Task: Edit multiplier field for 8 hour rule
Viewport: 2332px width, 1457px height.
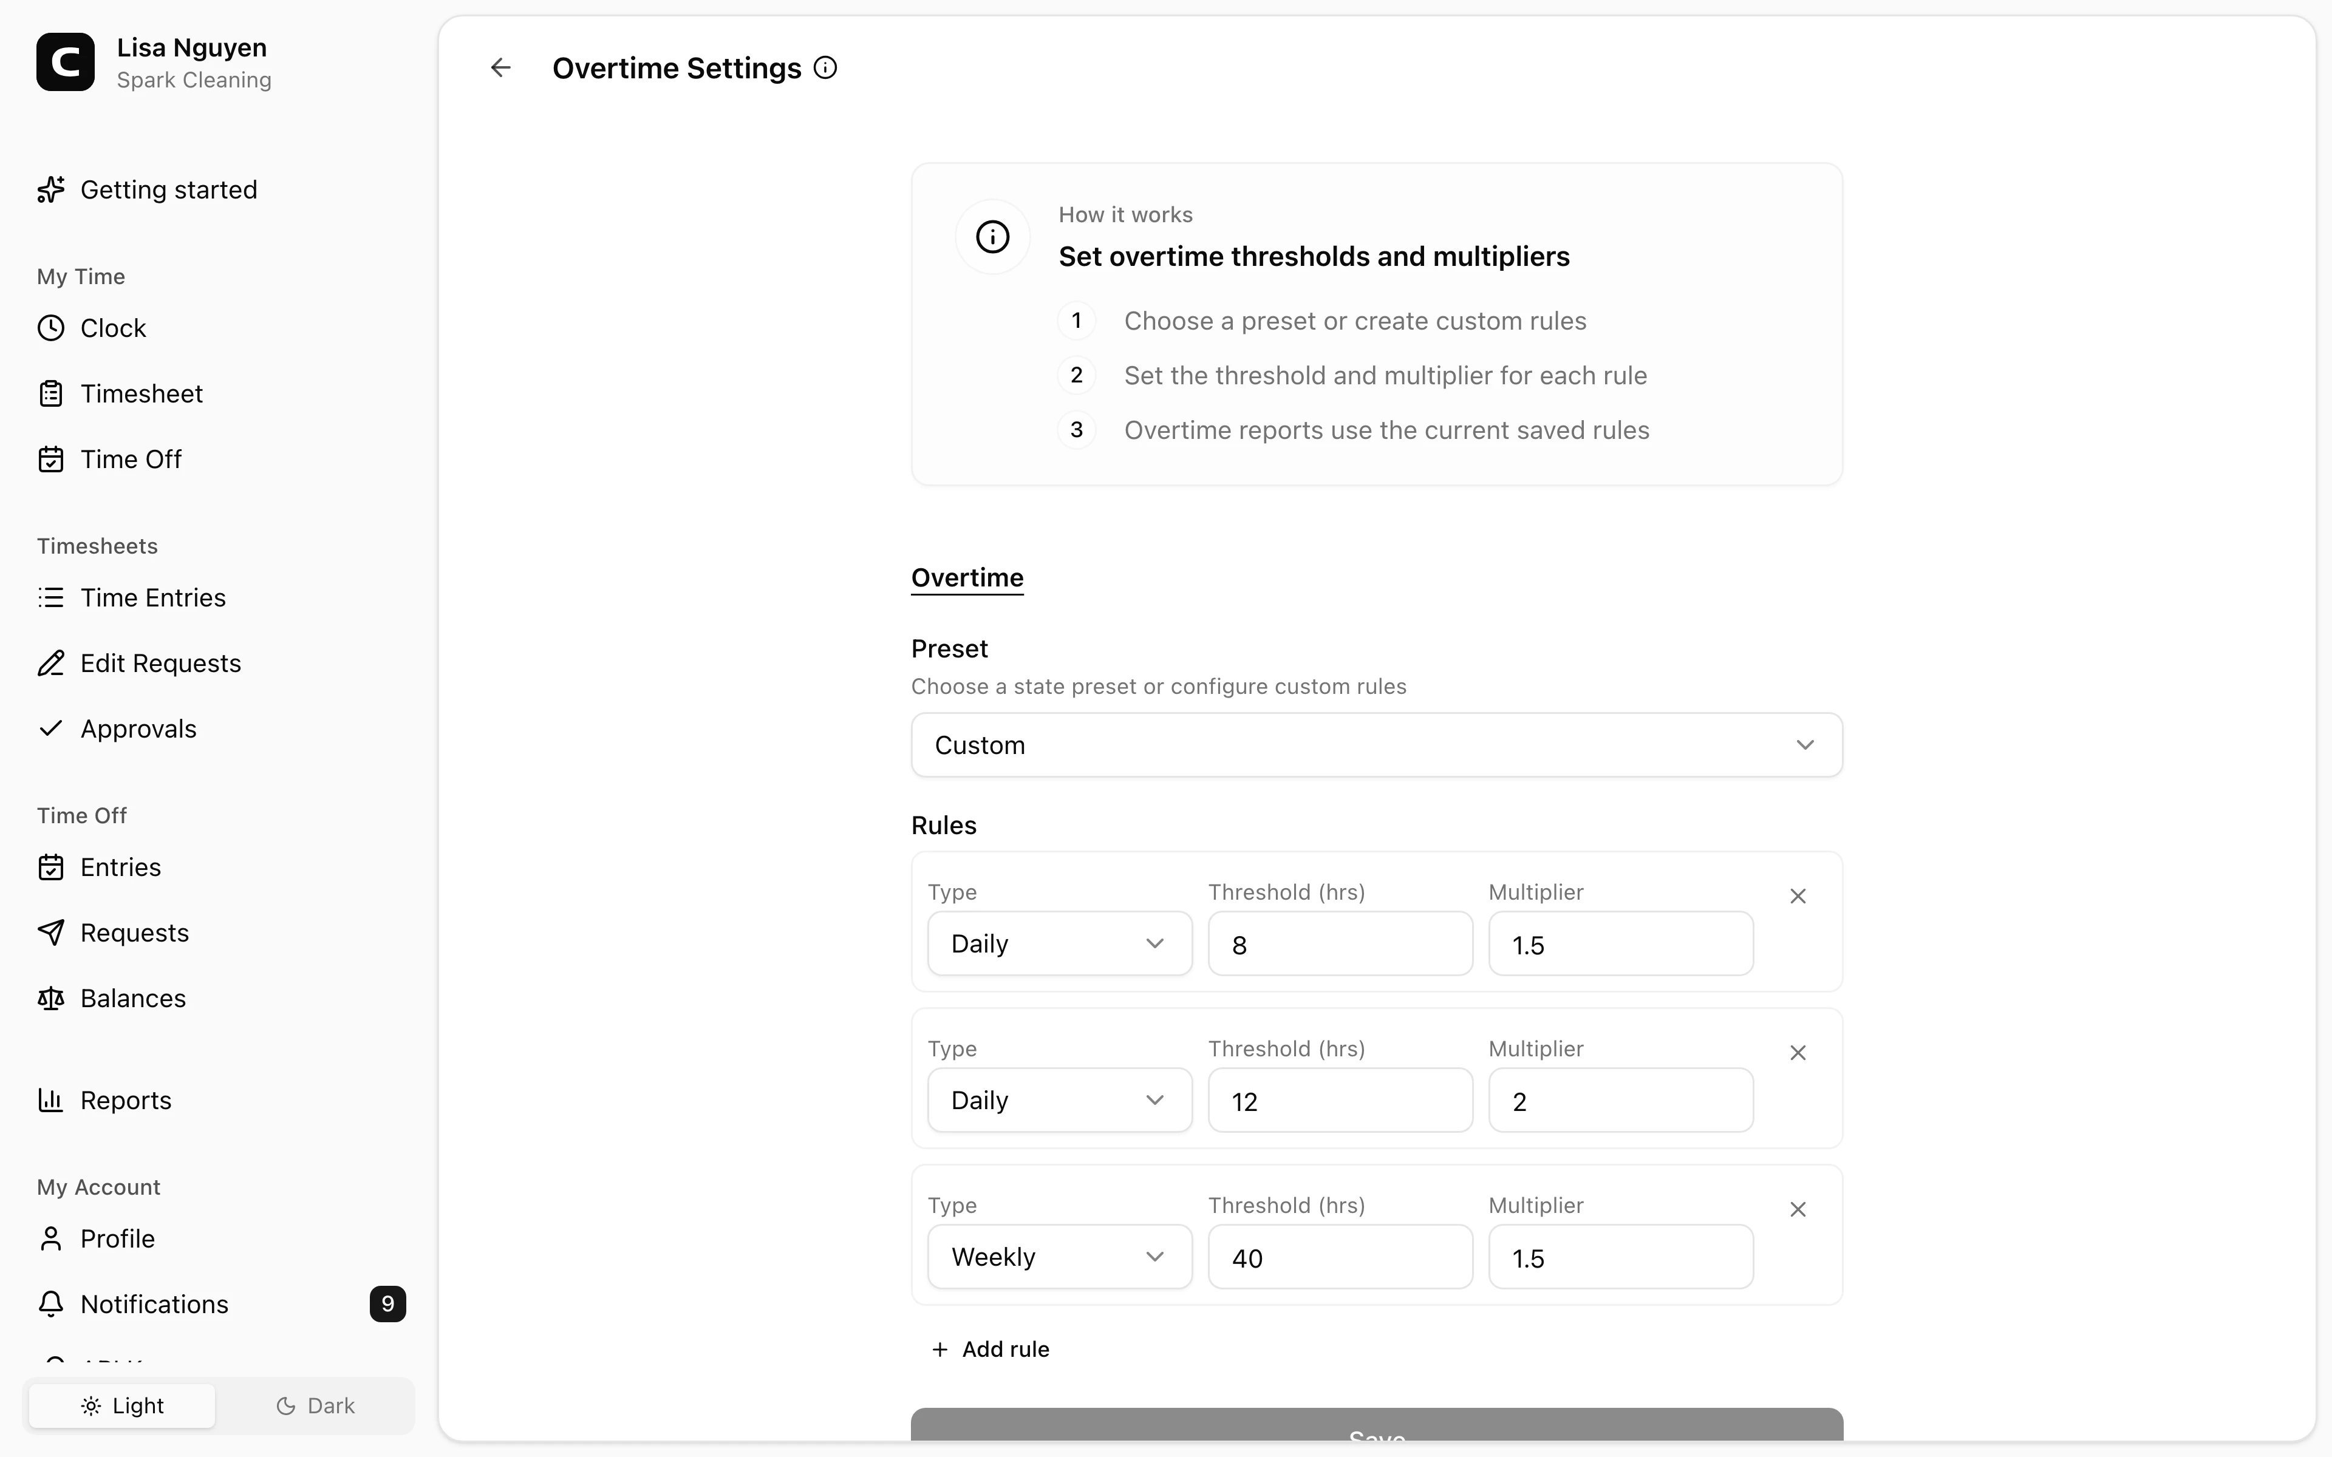Action: coord(1621,943)
